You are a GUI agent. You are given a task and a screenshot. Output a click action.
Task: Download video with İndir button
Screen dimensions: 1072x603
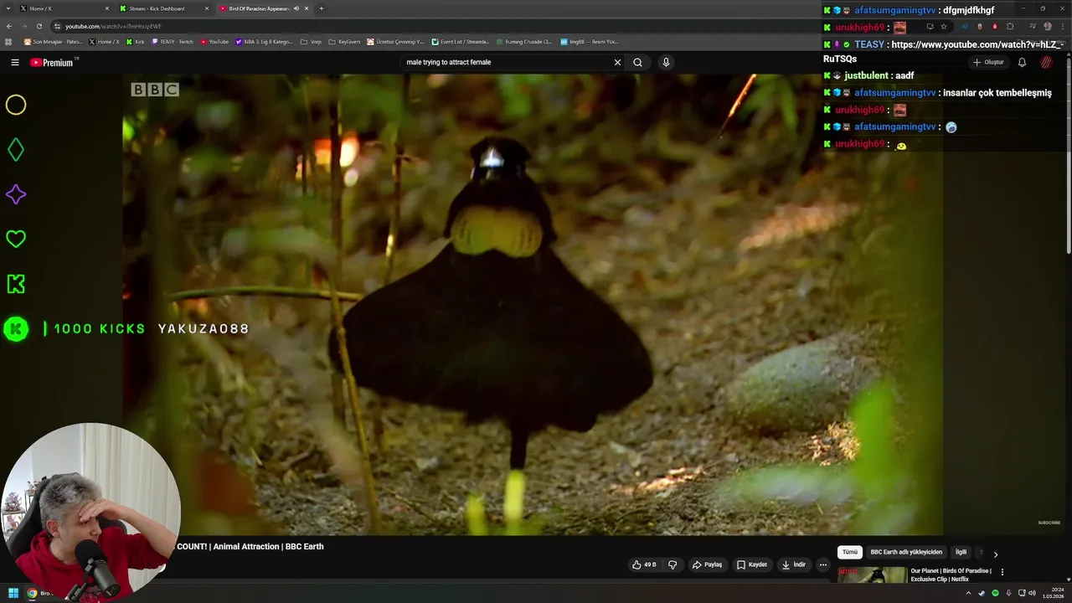(x=793, y=564)
